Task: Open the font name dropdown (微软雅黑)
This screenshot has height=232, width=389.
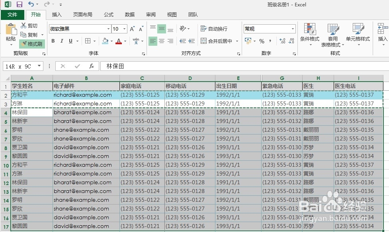Action: 108,29
